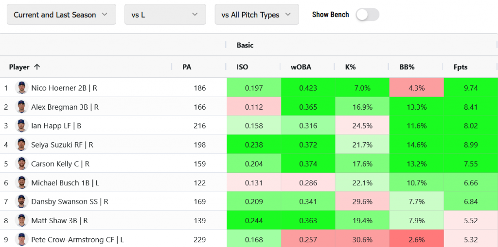
Task: Open the vs All Pitch Types dropdown
Action: coord(257,15)
